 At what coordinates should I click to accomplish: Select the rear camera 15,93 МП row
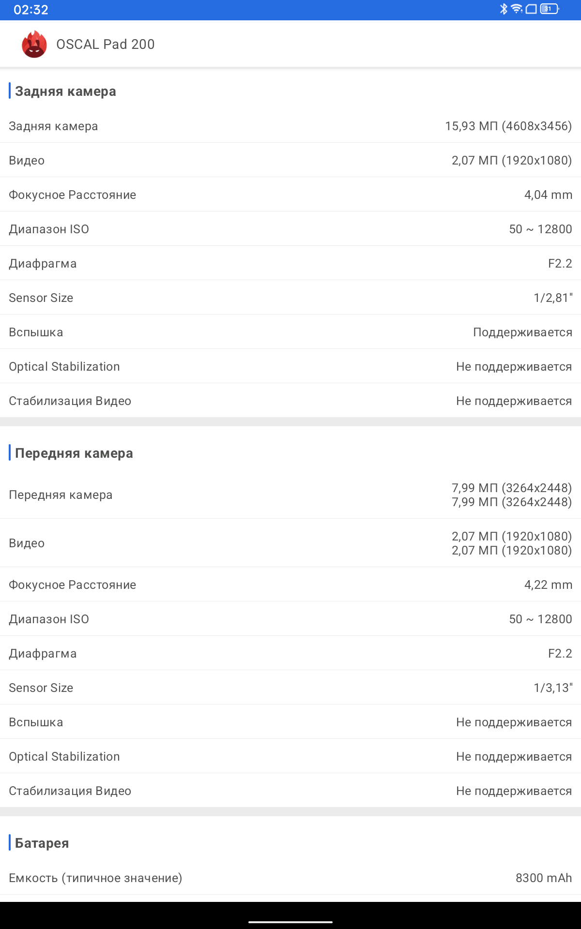point(290,126)
